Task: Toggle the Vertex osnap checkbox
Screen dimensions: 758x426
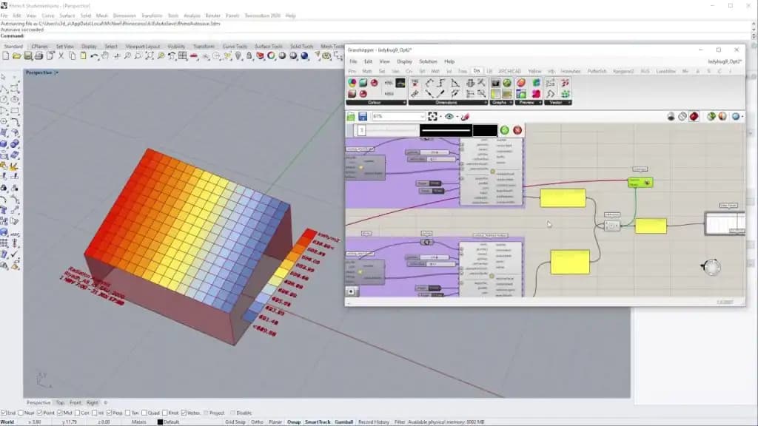Action: 184,413
